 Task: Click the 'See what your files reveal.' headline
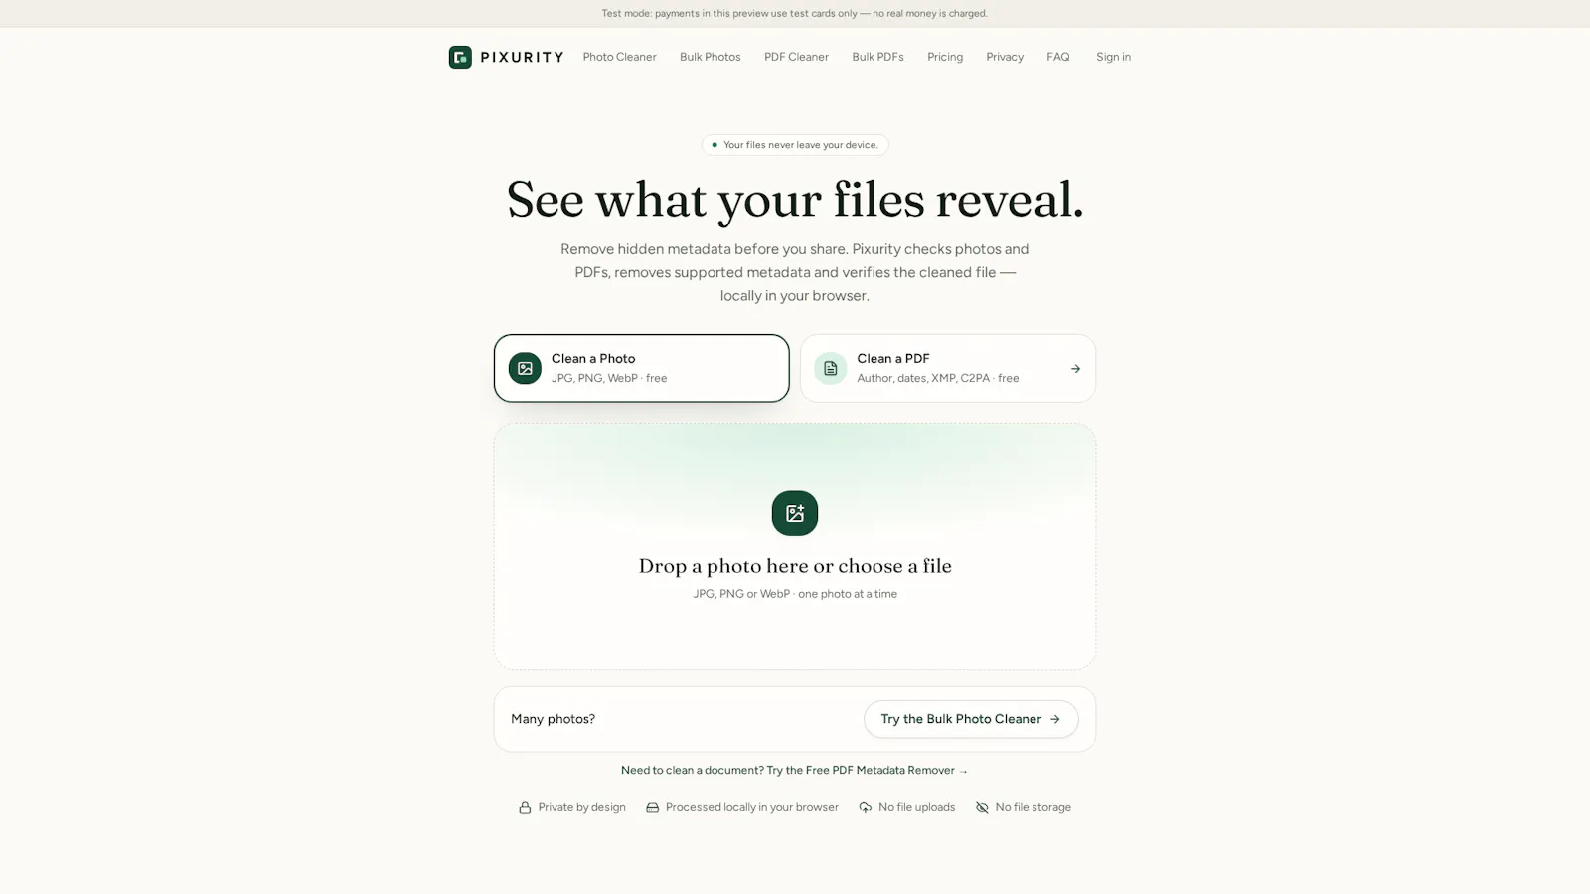point(795,200)
